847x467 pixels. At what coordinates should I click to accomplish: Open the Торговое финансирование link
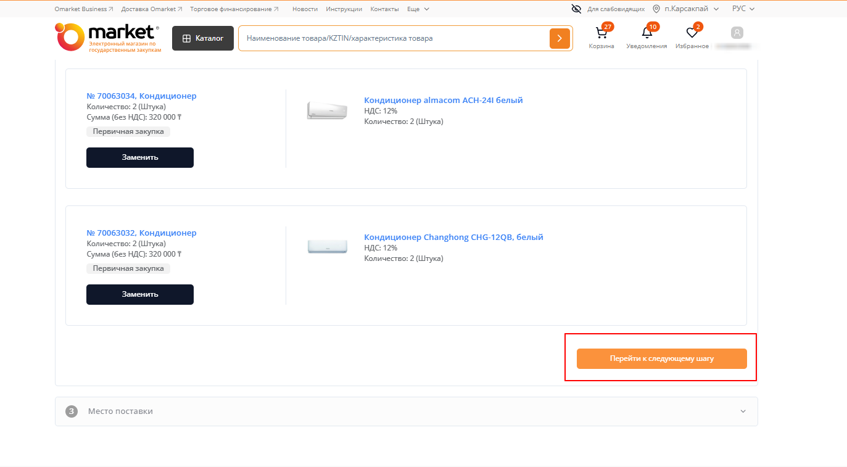pos(234,9)
